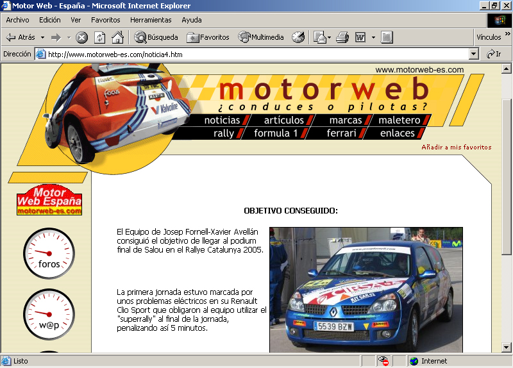Click the www.motorweb-es.com header text

[419, 70]
